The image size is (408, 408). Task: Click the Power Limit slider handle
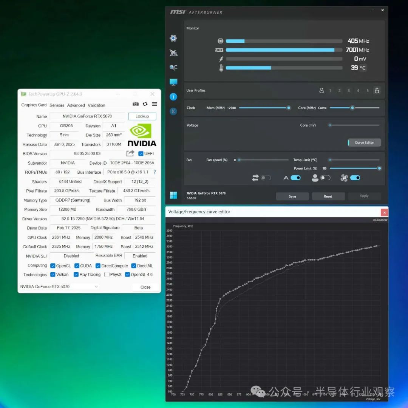[379, 168]
